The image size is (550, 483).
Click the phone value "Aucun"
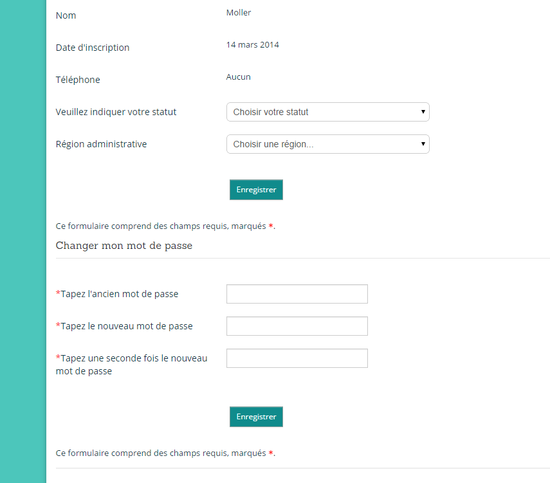click(x=239, y=77)
